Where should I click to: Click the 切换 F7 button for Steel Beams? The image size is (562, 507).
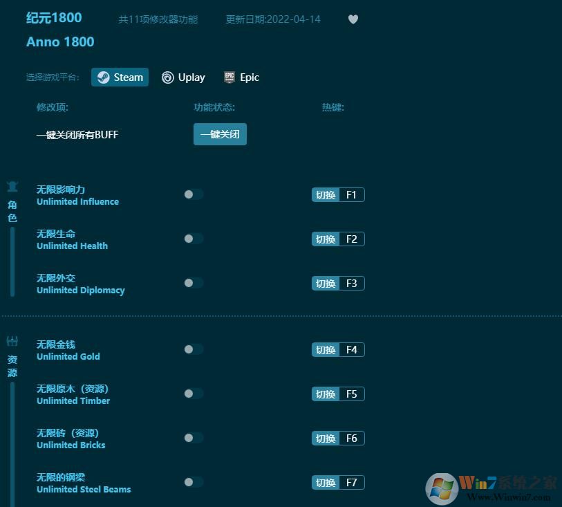tap(337, 482)
